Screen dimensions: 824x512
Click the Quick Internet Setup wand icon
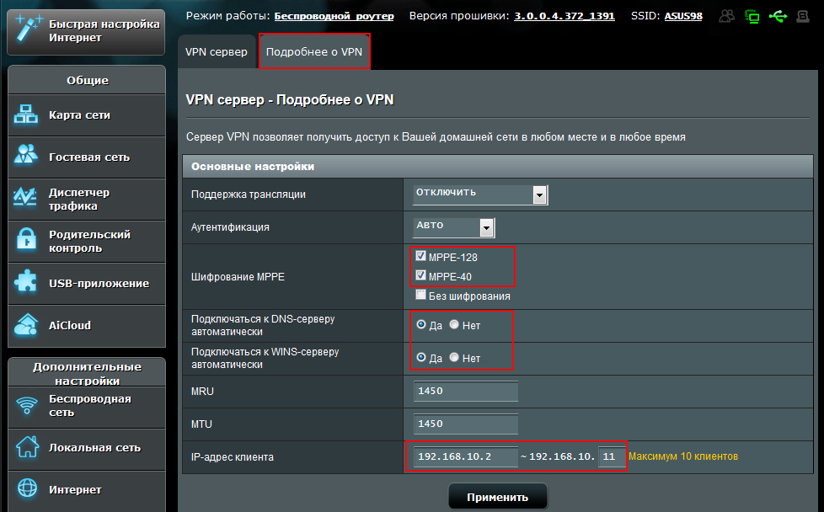pos(27,29)
